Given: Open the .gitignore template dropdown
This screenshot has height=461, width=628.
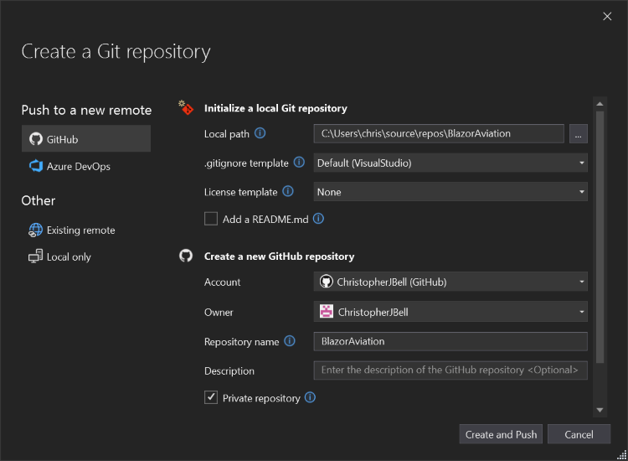Looking at the screenshot, I should point(450,163).
